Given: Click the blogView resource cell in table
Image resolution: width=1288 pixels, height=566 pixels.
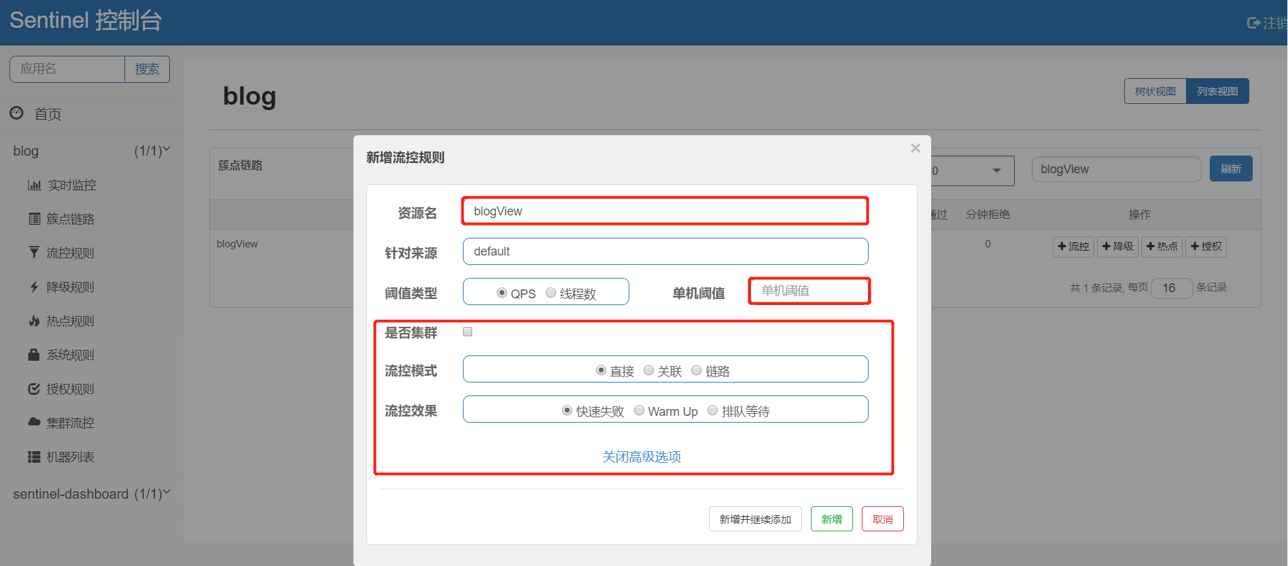Looking at the screenshot, I should [237, 244].
